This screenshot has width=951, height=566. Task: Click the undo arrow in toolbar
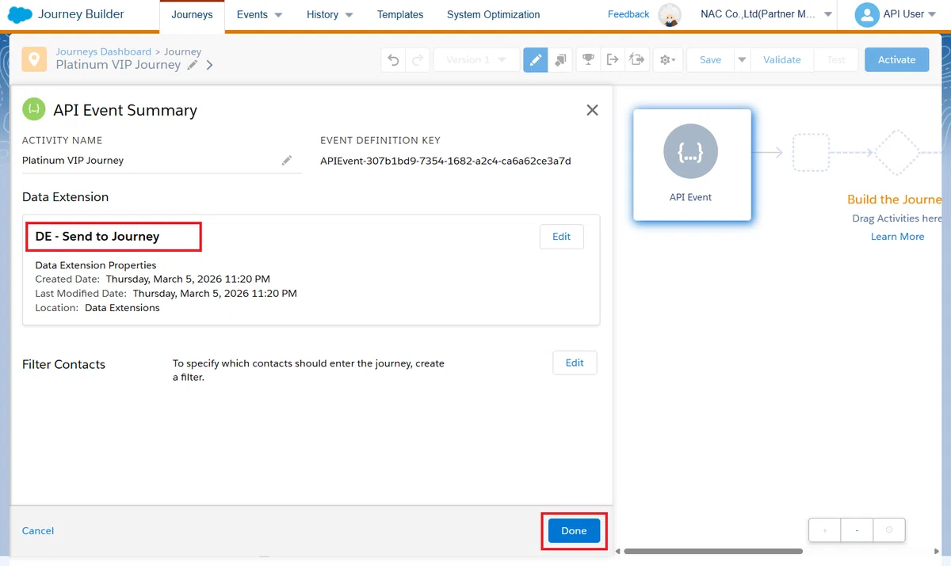[394, 60]
